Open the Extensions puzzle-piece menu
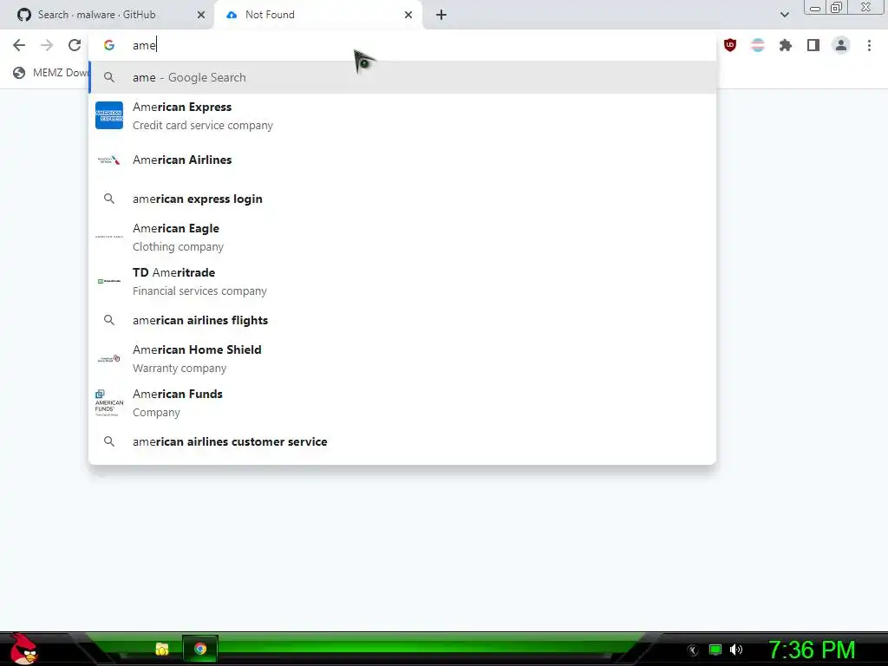 786,45
